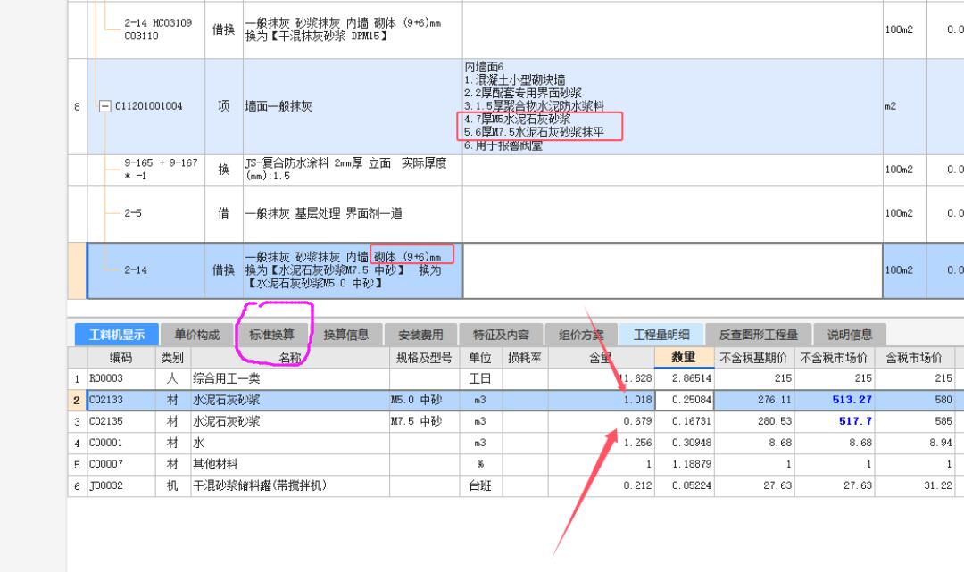Click the 含税市场价 column header
The height and width of the screenshot is (572, 964).
point(914,358)
